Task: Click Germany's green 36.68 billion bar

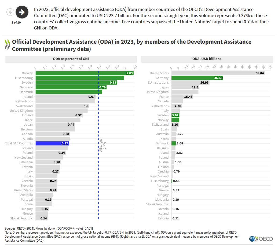Action: [197, 78]
